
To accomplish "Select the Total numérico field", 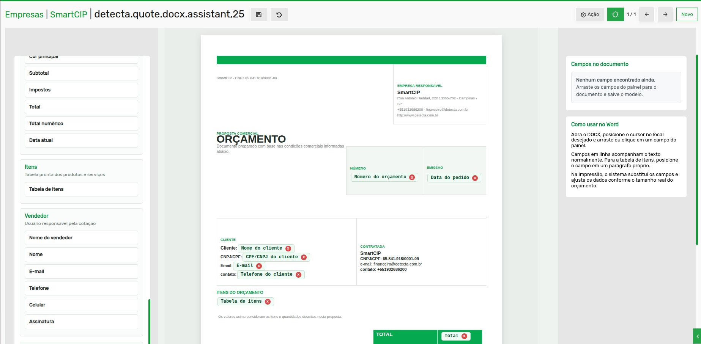I will [81, 124].
